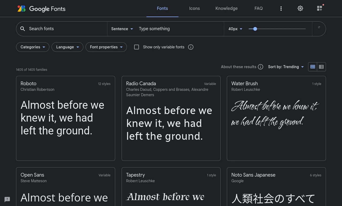Click 'Steve Matteson' author text
Image resolution: width=342 pixels, height=206 pixels.
click(34, 181)
